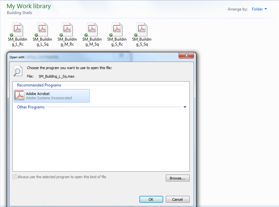The height and width of the screenshot is (207, 279).
Task: Click the Cancel button
Action: pyautogui.click(x=178, y=199)
